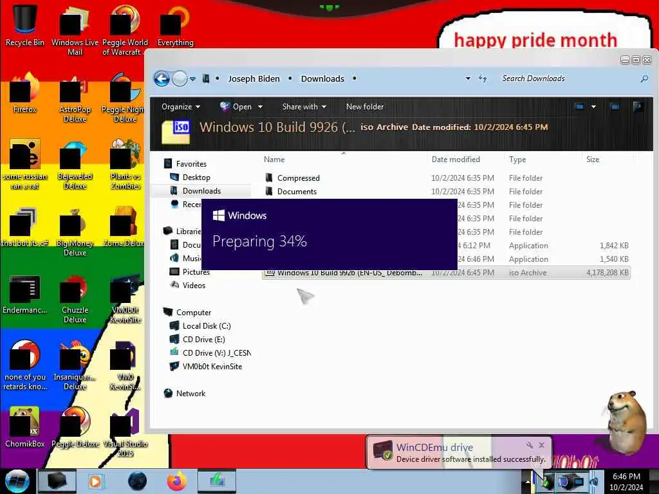Open the Organize dropdown menu
Image resolution: width=659 pixels, height=494 pixels.
[181, 107]
